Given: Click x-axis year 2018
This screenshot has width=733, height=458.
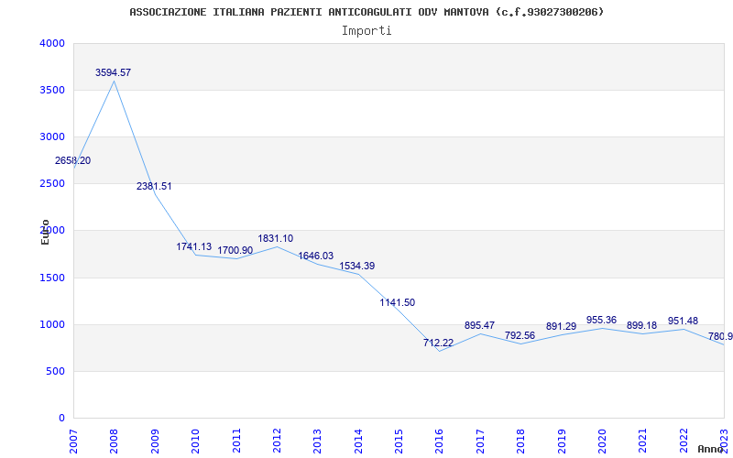Looking at the screenshot, I should click(x=520, y=441).
